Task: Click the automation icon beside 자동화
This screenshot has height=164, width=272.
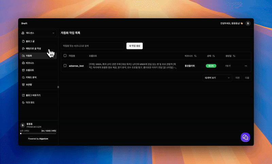Action: (x=23, y=56)
